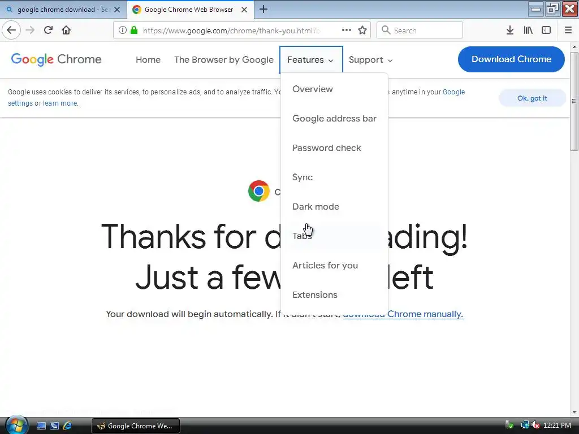
Task: Click Google Chrome We... taskbar button
Action: click(x=136, y=426)
